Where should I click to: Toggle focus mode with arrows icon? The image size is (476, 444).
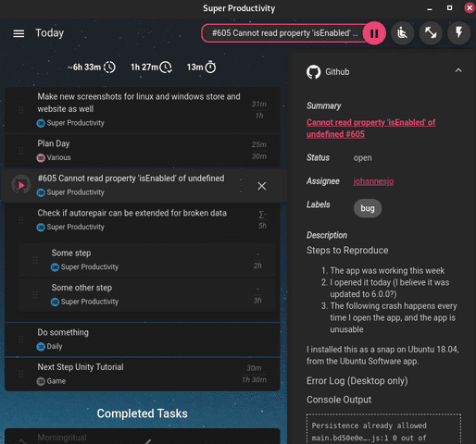pyautogui.click(x=431, y=33)
